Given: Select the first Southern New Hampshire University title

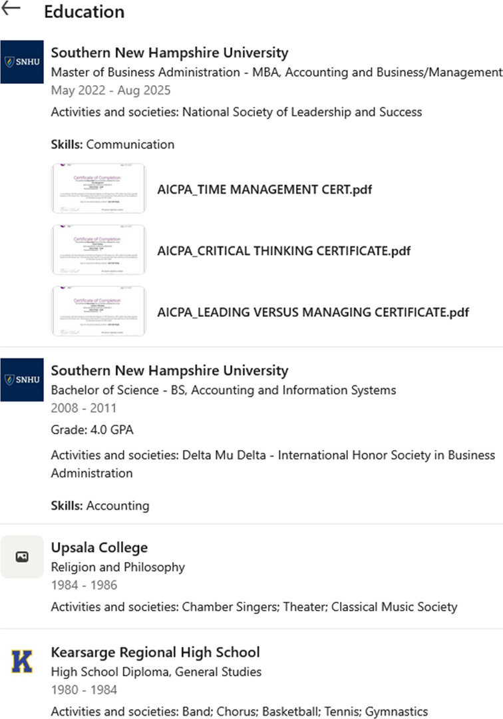Looking at the screenshot, I should coord(170,53).
